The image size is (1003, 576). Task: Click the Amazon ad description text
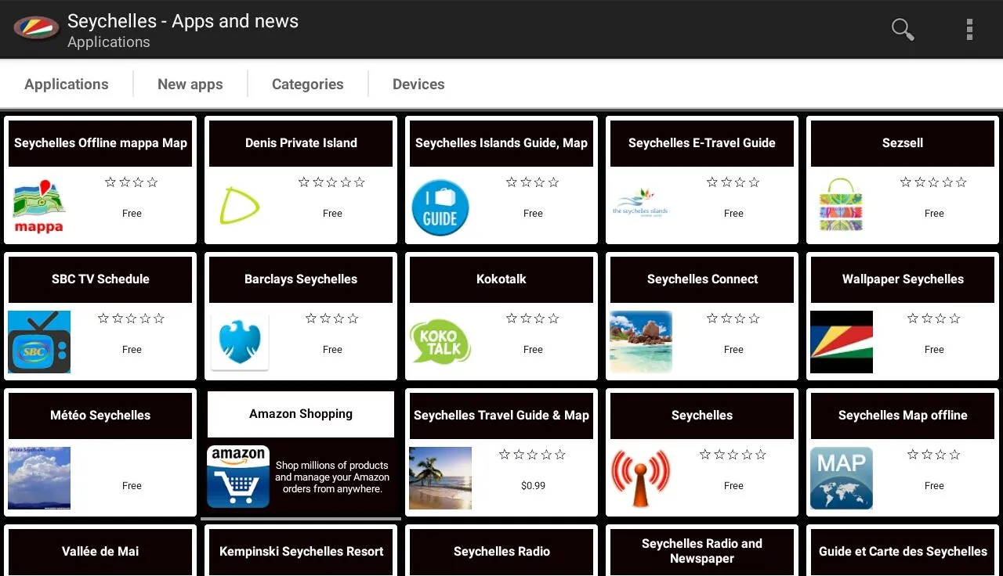332,477
